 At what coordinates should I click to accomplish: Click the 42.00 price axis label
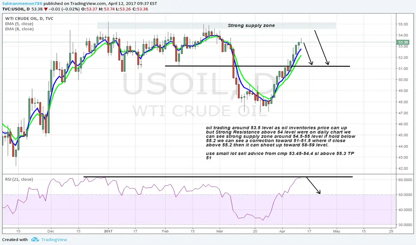403,168
